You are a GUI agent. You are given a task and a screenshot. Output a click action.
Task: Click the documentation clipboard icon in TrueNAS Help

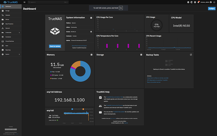(x=100, y=98)
